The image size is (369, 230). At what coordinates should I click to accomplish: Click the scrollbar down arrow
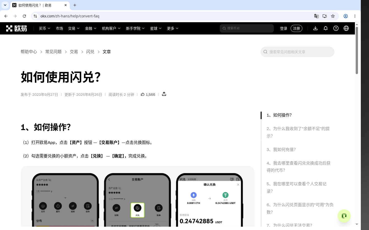tap(357, 224)
